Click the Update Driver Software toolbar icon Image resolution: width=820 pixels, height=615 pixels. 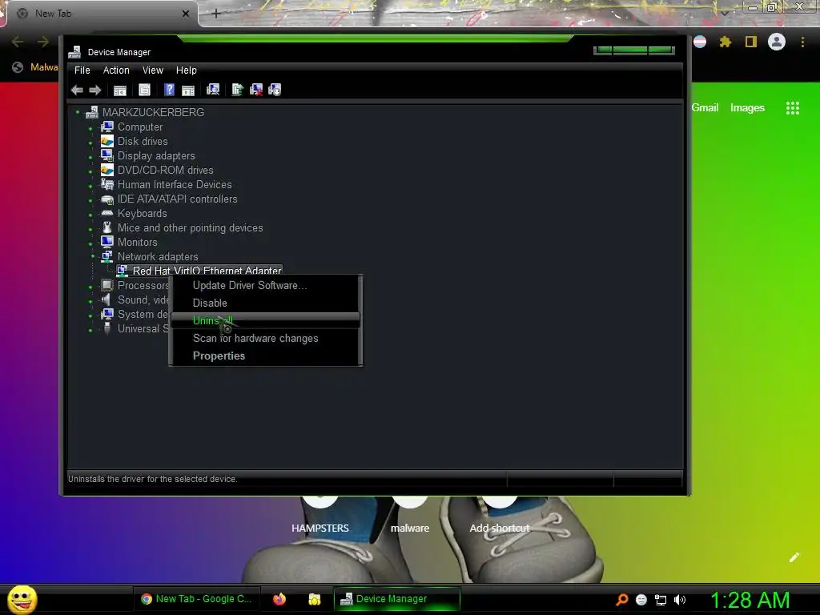click(x=237, y=90)
